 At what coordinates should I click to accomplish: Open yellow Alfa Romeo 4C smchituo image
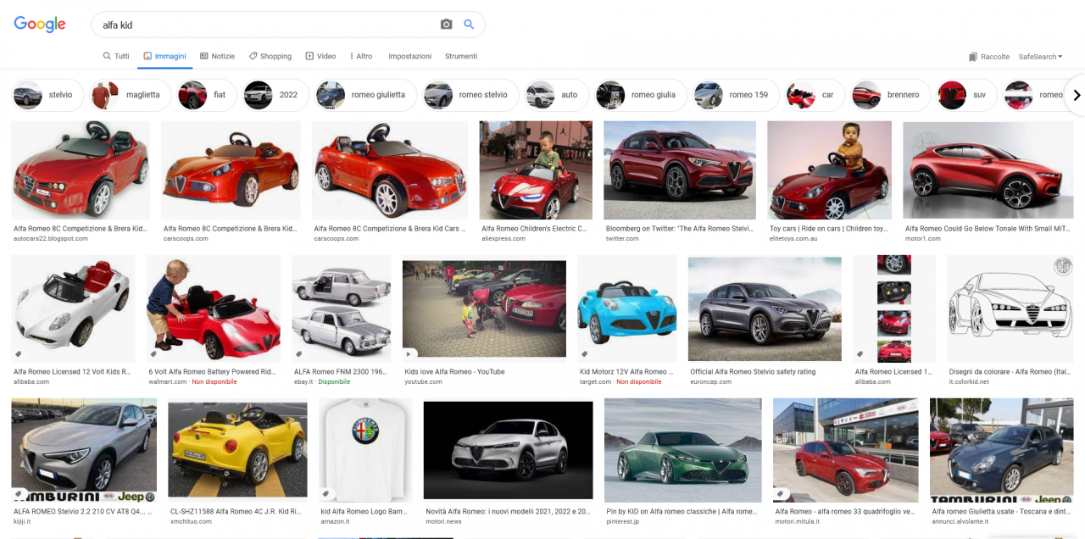(x=237, y=451)
